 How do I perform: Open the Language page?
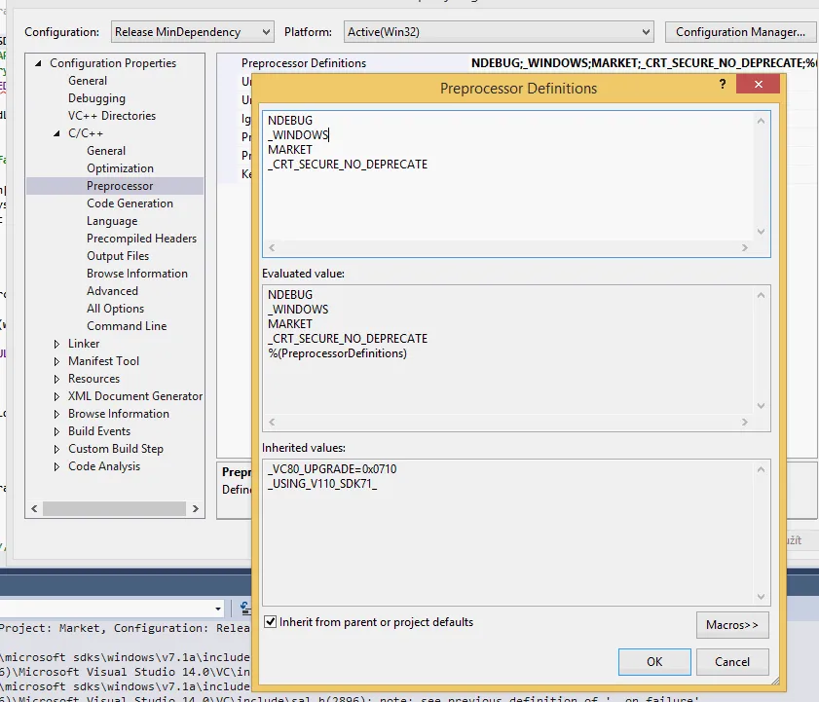point(112,221)
